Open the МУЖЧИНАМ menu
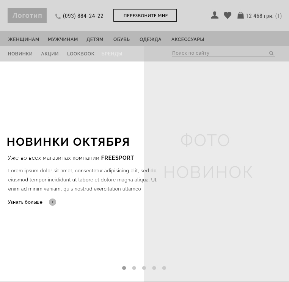This screenshot has width=289, height=282. click(x=63, y=39)
